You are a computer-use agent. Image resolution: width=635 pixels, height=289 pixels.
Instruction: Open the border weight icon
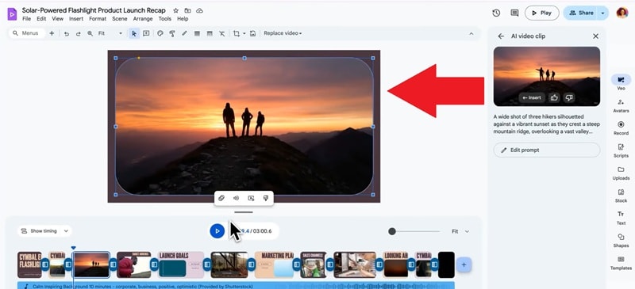click(197, 33)
